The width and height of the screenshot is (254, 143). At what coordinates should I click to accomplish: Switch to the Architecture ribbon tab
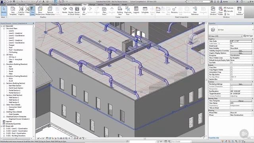(x=12, y=5)
